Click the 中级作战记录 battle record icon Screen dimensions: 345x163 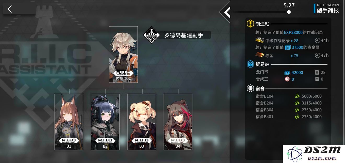click(x=260, y=40)
